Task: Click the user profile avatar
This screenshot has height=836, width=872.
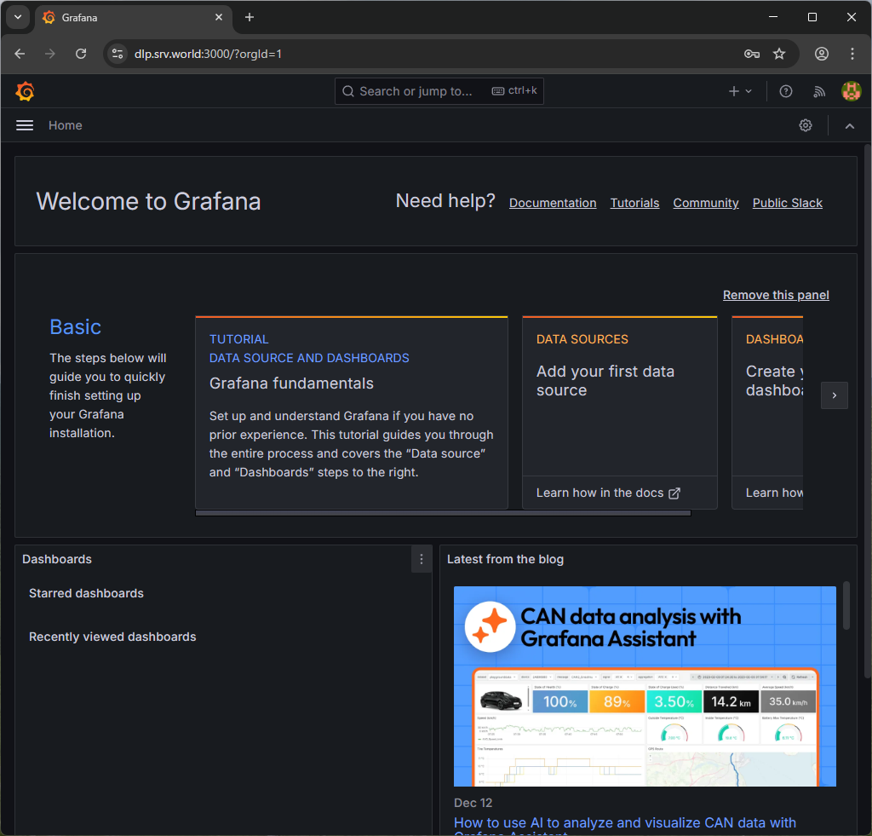Action: [x=851, y=91]
